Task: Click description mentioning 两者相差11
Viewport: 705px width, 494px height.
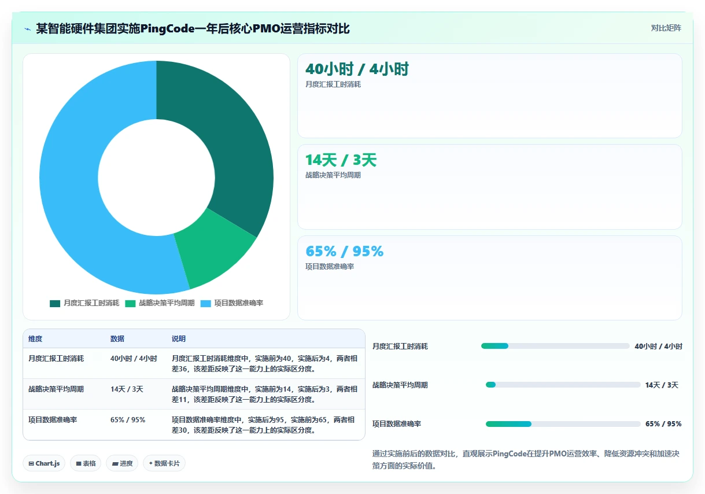Action: [x=265, y=394]
